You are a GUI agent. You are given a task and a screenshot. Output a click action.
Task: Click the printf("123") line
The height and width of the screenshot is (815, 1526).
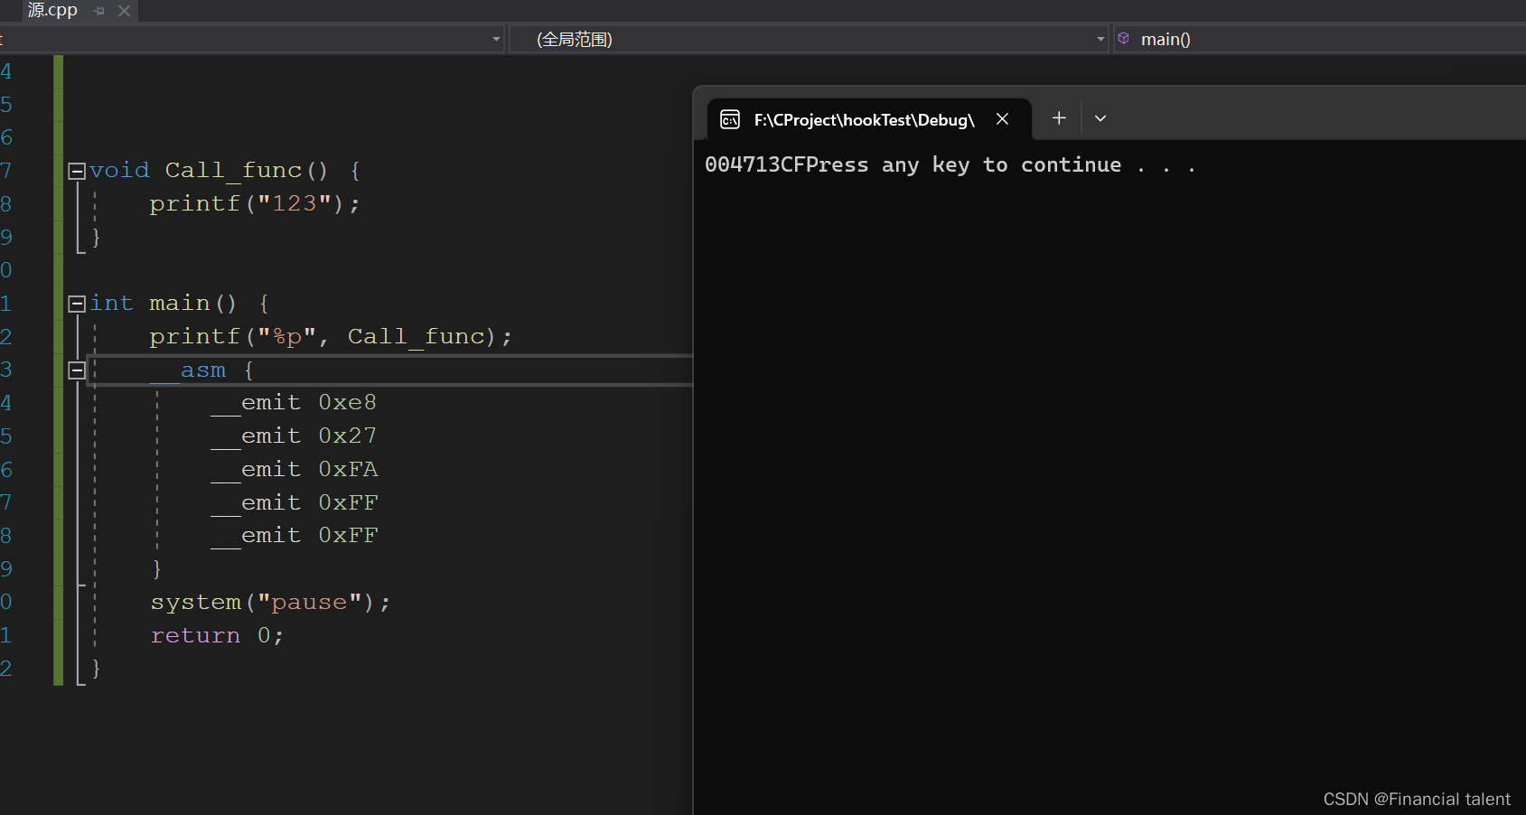click(255, 203)
